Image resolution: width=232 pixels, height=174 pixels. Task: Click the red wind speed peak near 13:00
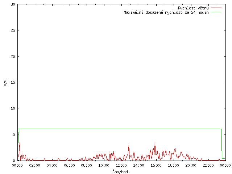click(x=129, y=145)
